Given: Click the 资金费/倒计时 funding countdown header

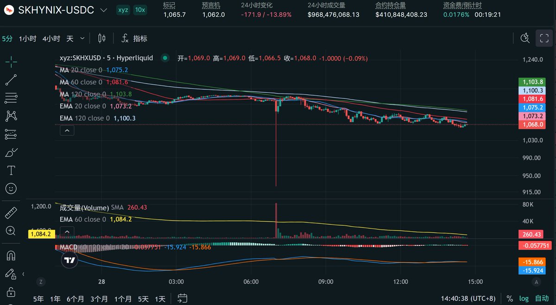Looking at the screenshot, I should [x=462, y=5].
